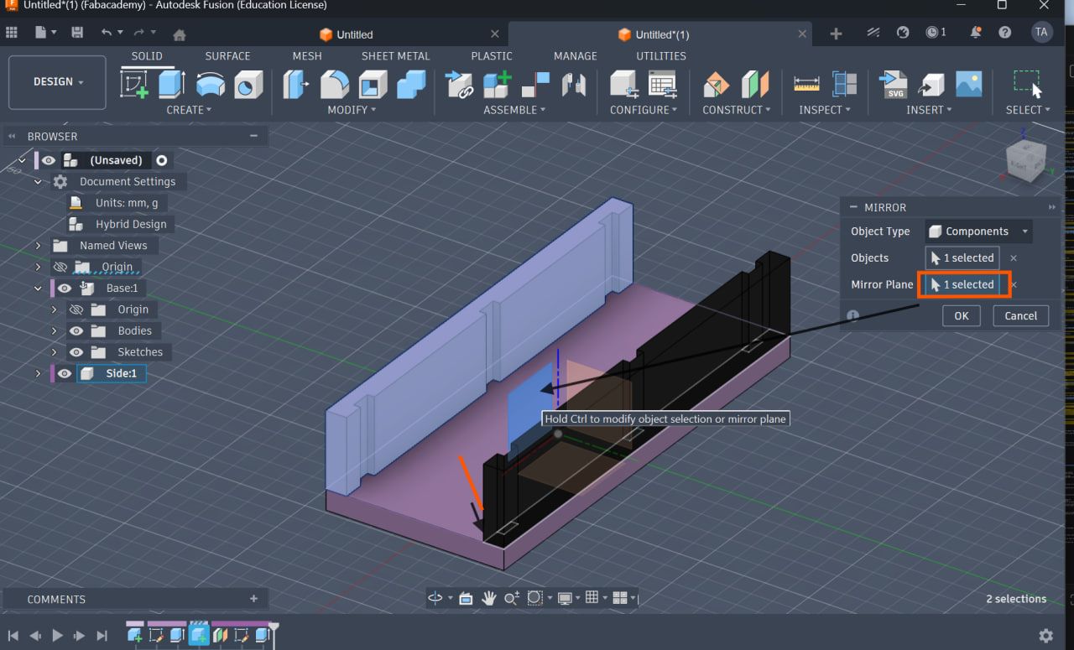Viewport: 1074px width, 650px height.
Task: Toggle visibility of the Bodies folder
Action: click(x=76, y=330)
